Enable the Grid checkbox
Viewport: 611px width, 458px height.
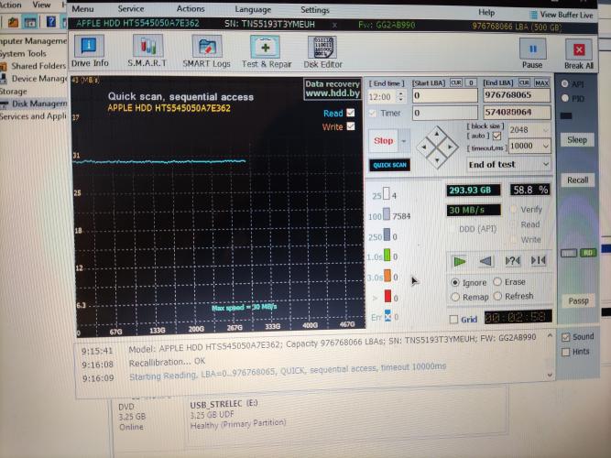click(x=453, y=320)
